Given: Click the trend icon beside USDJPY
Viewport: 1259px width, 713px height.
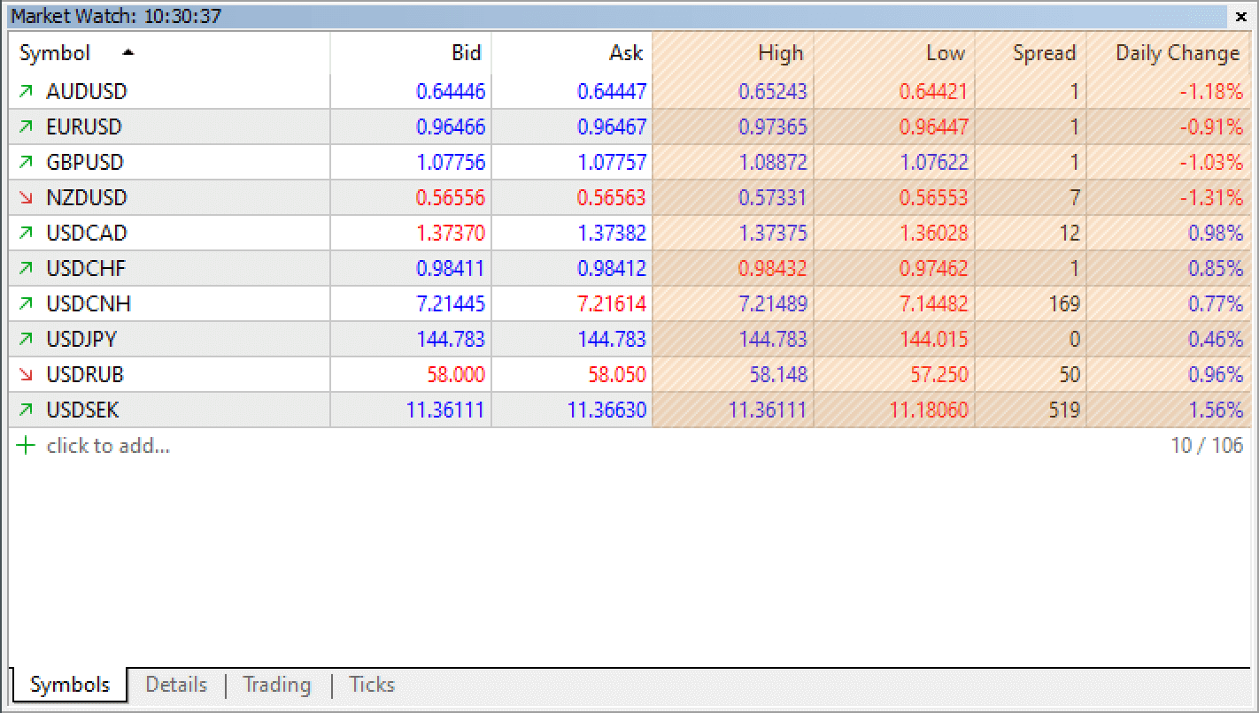Looking at the screenshot, I should coord(26,339).
